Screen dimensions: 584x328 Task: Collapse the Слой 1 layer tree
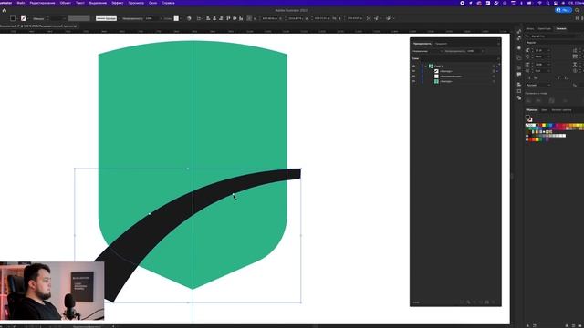click(426, 66)
